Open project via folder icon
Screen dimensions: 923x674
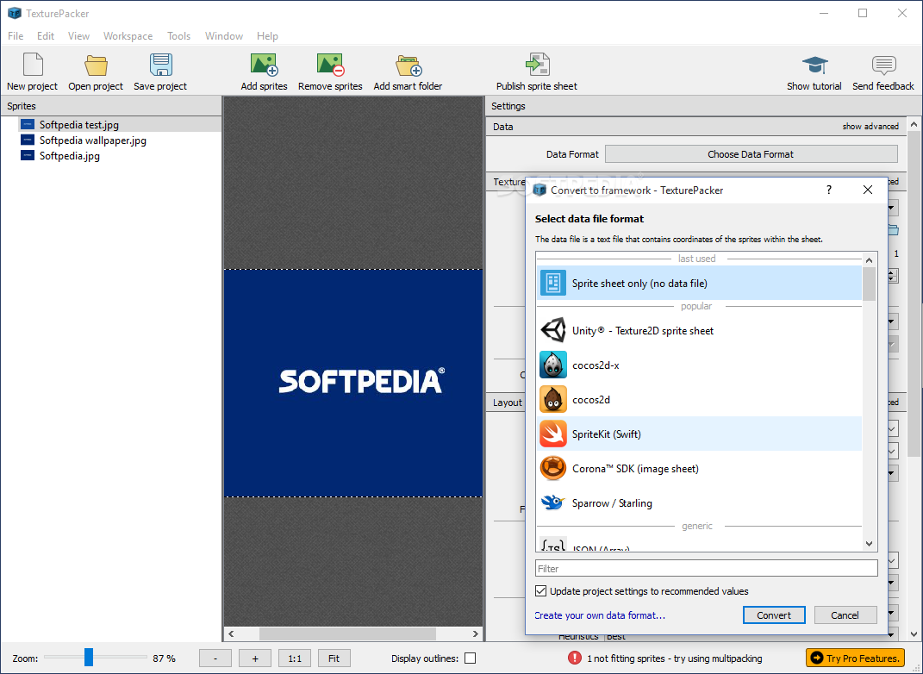click(96, 72)
